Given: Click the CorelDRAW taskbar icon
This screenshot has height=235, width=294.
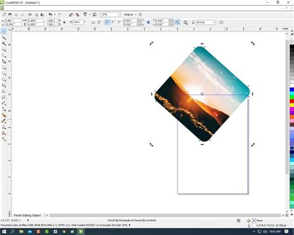Looking at the screenshot, I should tap(81, 232).
